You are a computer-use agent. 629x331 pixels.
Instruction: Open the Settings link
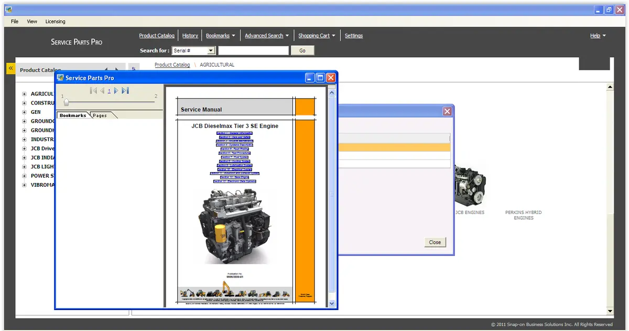point(354,36)
